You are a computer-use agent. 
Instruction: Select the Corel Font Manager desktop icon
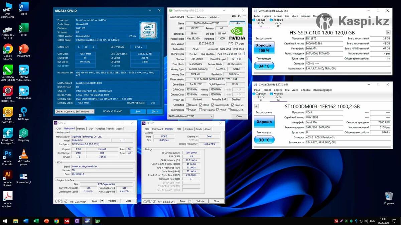[x=8, y=137]
